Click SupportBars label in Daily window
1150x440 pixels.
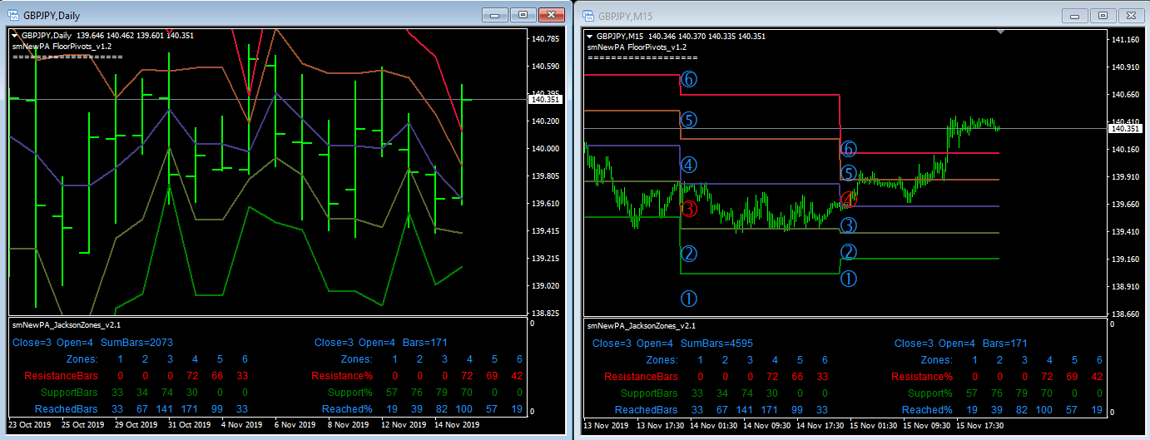click(x=69, y=393)
